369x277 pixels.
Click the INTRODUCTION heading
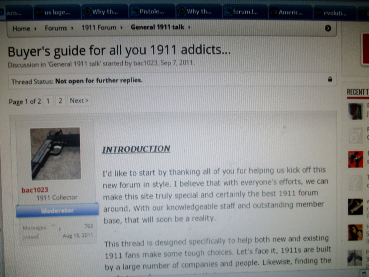coord(136,149)
